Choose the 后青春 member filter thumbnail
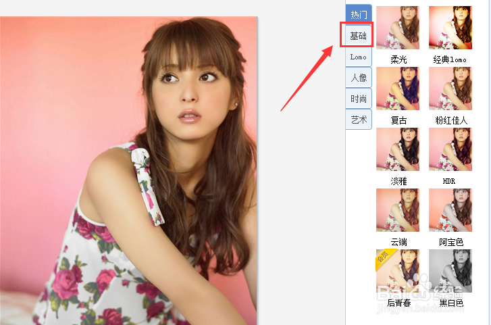This screenshot has height=325, width=491. tap(398, 271)
